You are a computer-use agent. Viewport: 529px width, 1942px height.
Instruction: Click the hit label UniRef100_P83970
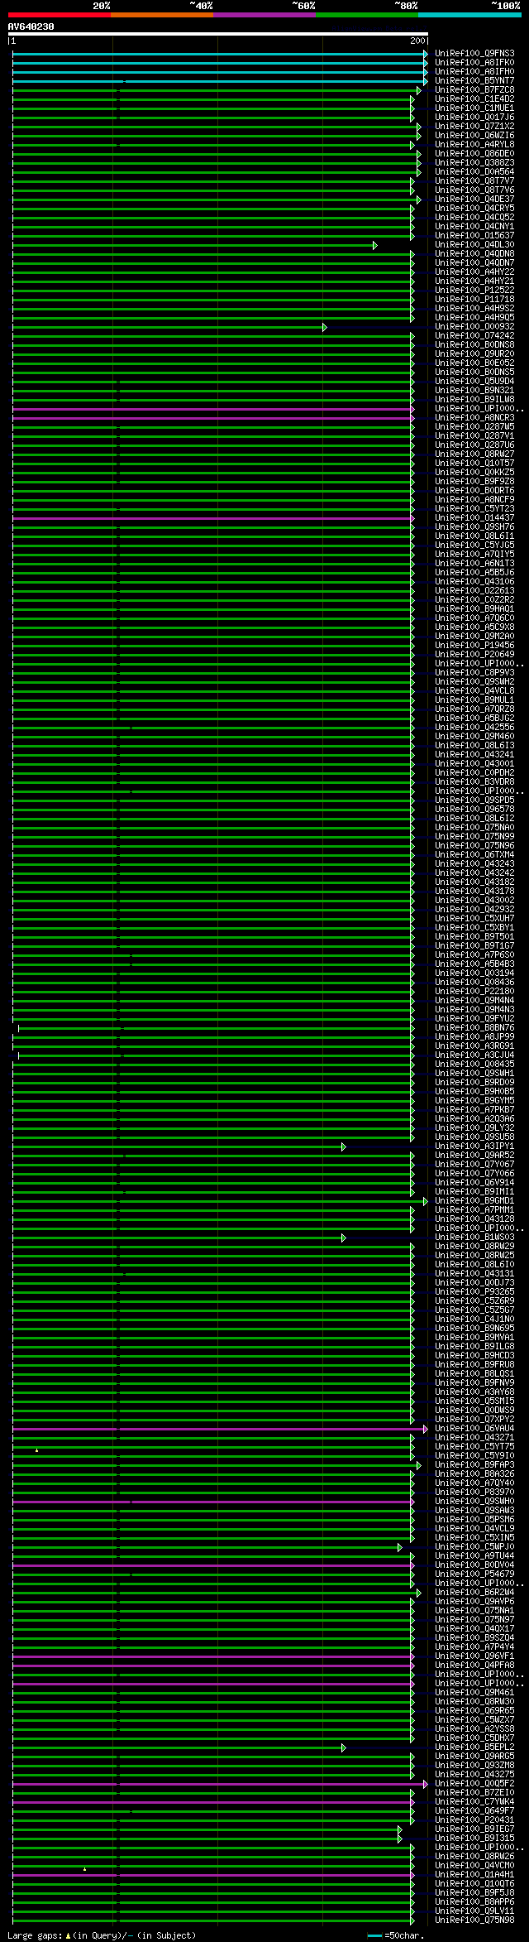pos(474,1492)
